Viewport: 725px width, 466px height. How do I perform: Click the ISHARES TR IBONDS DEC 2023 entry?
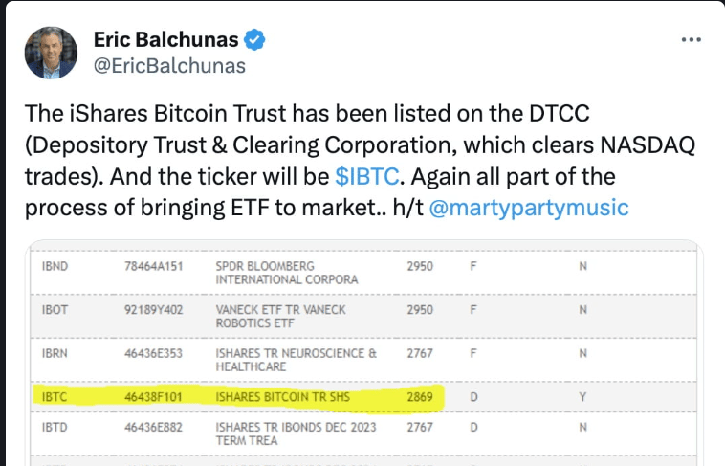point(296,433)
